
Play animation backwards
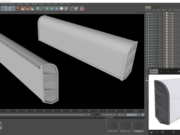coord(108,115)
